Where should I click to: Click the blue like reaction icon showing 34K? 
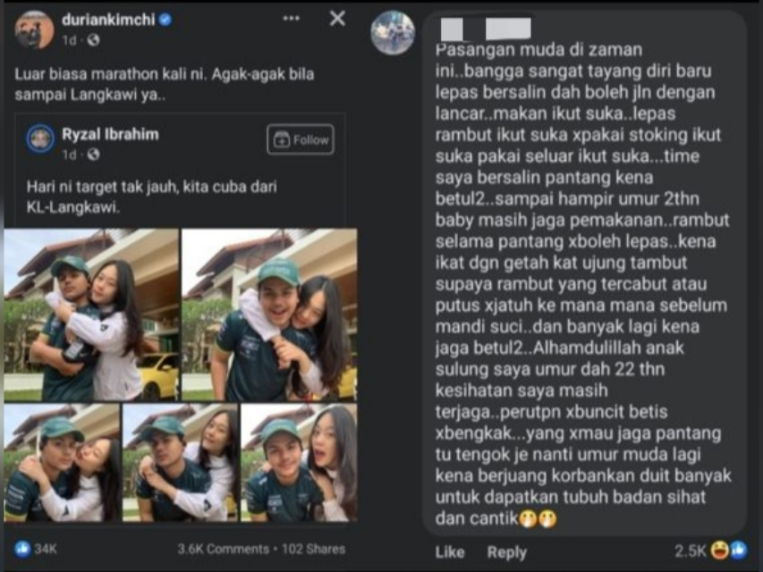[22, 549]
